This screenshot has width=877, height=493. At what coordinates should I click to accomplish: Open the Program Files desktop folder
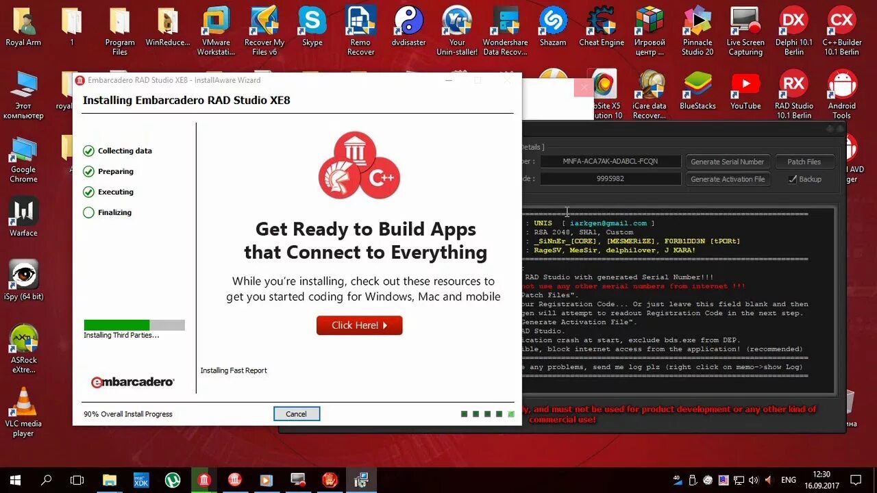click(x=120, y=31)
